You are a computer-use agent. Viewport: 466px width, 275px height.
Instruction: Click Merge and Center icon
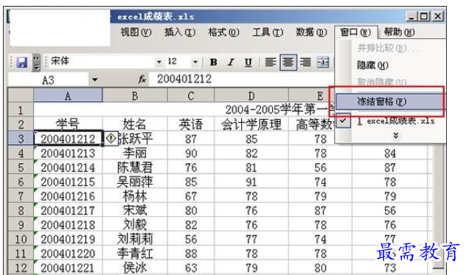click(x=323, y=63)
